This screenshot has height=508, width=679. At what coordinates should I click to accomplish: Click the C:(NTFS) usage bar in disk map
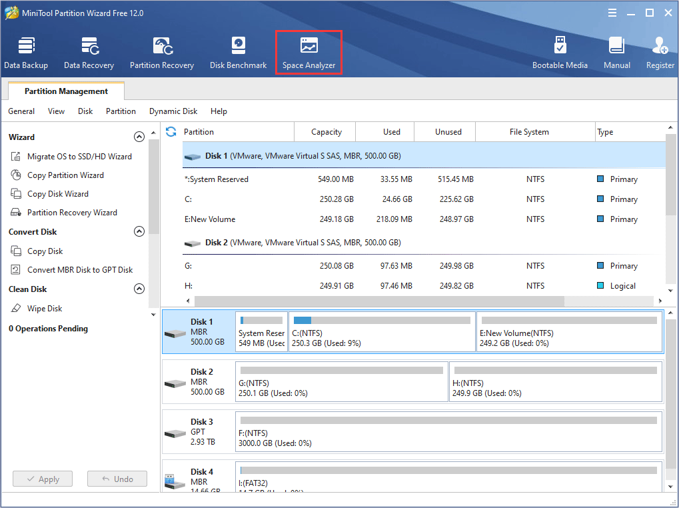click(382, 321)
